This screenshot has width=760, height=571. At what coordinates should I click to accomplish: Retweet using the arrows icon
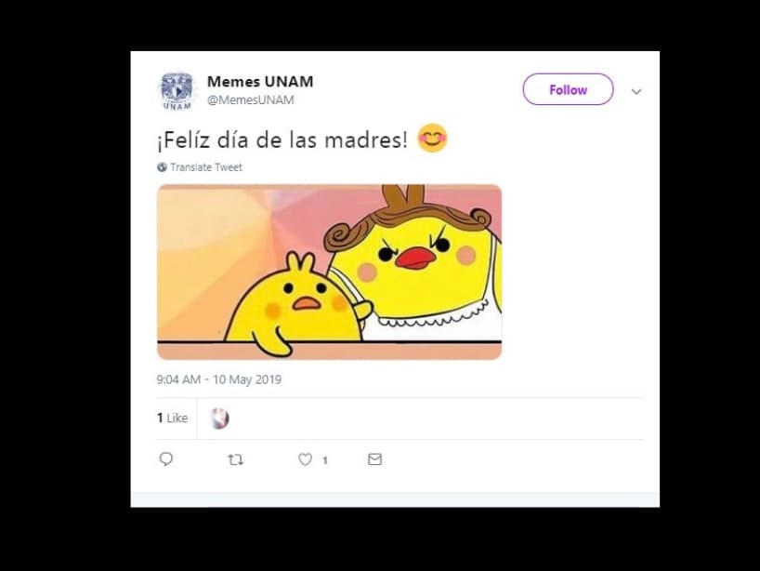pyautogui.click(x=236, y=459)
